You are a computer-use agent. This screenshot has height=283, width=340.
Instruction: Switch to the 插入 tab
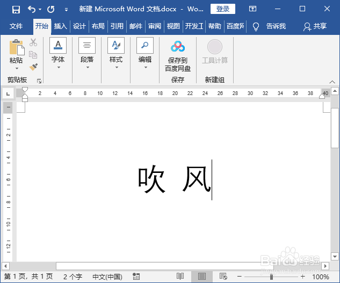click(x=61, y=26)
